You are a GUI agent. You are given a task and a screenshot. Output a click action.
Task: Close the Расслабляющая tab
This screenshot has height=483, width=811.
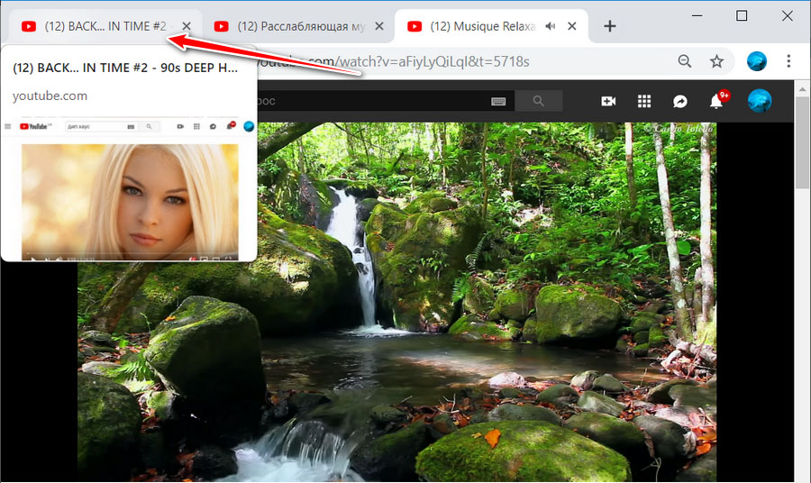pos(379,26)
